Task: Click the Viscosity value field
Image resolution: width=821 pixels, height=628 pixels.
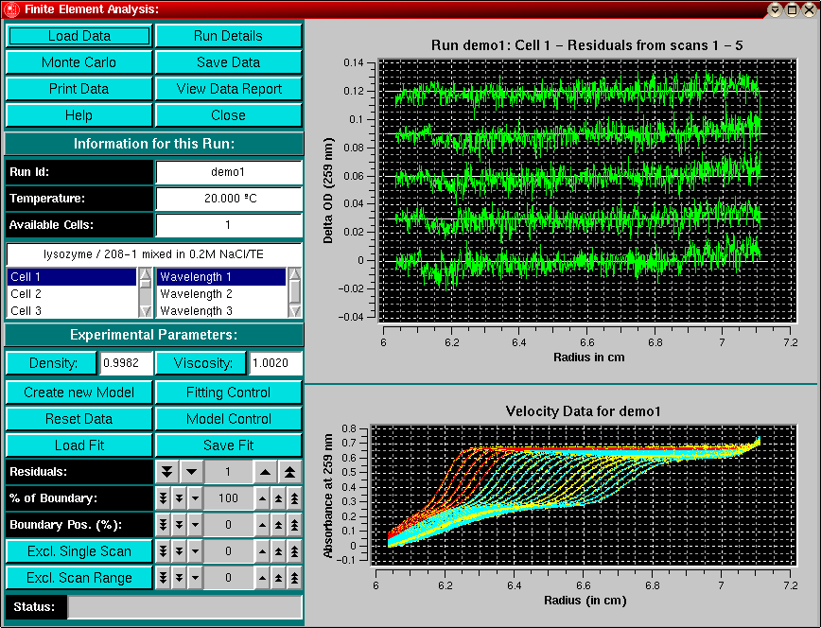Action: (x=275, y=364)
